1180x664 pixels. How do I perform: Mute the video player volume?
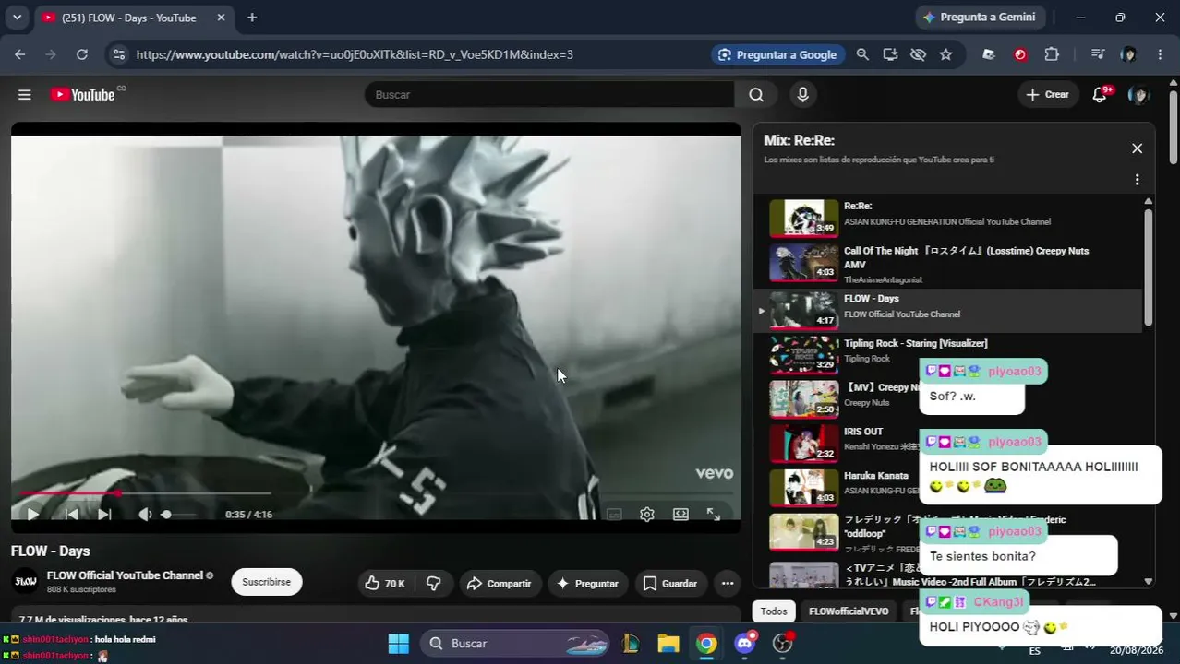[145, 515]
